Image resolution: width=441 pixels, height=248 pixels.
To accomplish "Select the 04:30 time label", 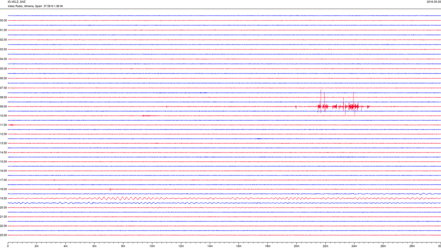I will click(x=3, y=59).
